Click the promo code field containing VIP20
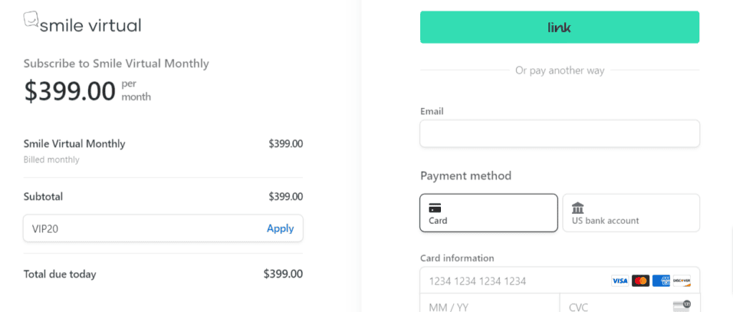Viewport: 733px width, 312px height. 163,228
